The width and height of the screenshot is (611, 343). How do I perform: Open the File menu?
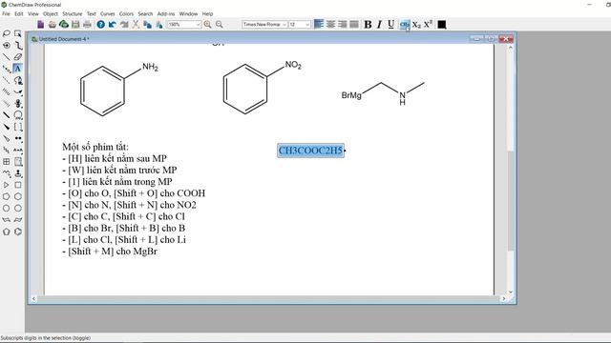(x=6, y=13)
